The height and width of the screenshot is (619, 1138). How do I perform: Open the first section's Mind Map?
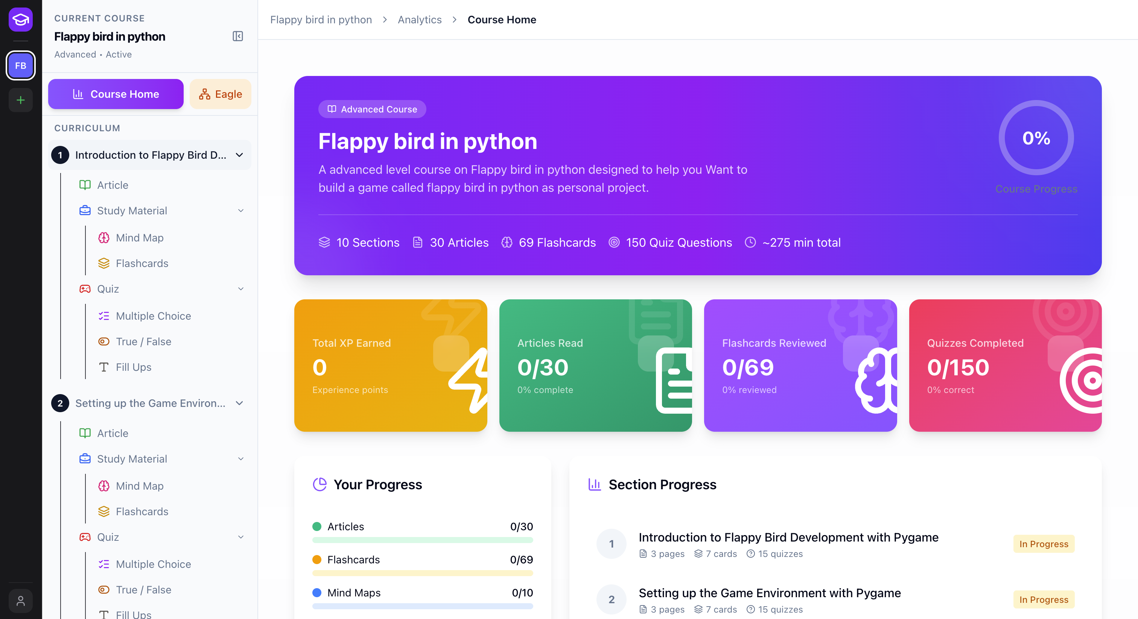pyautogui.click(x=140, y=238)
